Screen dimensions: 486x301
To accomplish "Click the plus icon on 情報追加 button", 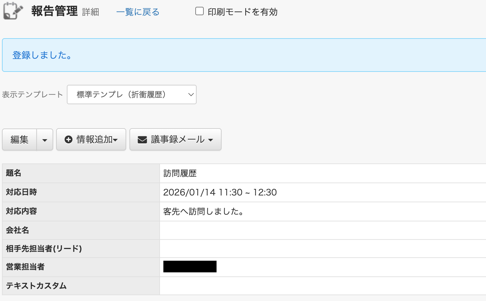I will point(68,139).
